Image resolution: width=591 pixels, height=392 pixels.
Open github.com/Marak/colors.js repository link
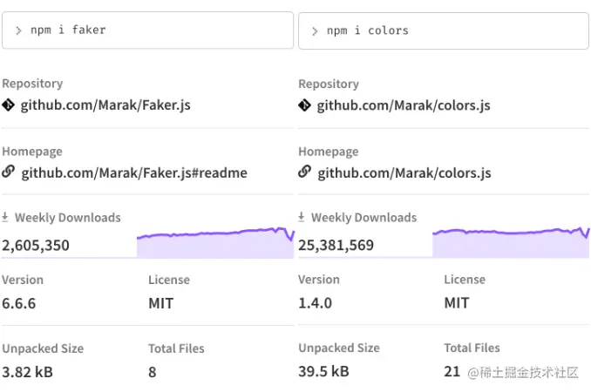coord(404,105)
